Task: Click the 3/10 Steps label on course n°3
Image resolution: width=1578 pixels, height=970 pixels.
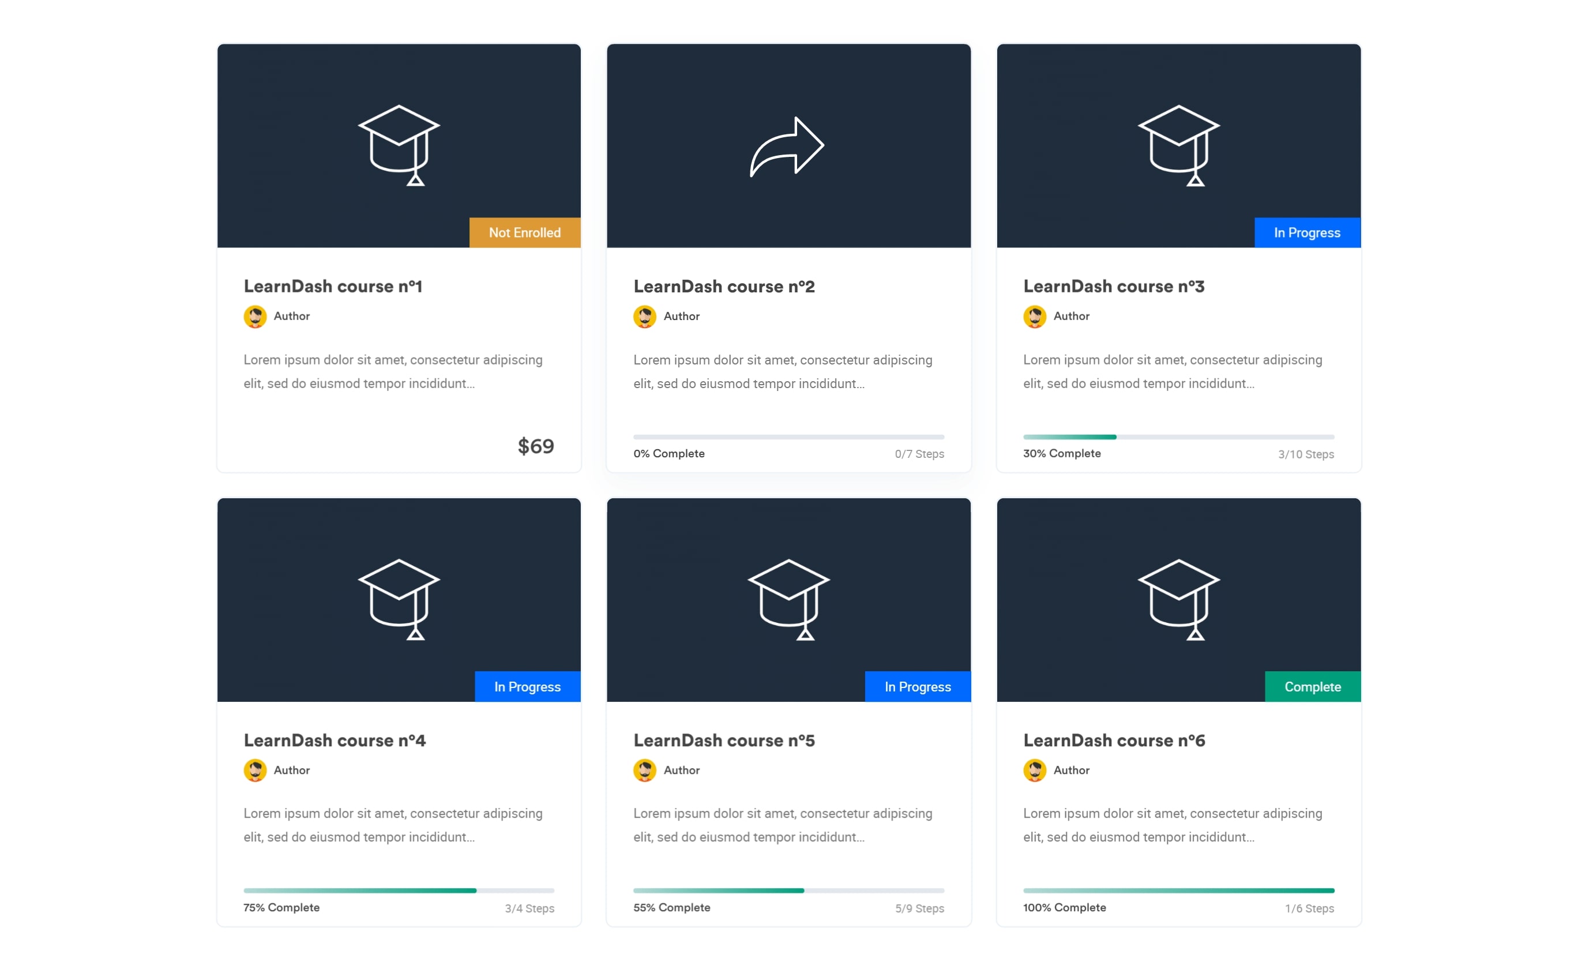Action: (1305, 453)
